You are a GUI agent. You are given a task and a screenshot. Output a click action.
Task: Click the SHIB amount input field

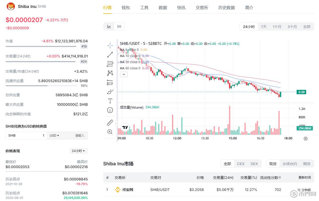[26, 136]
